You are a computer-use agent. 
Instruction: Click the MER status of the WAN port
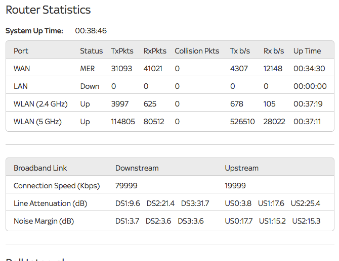click(88, 69)
